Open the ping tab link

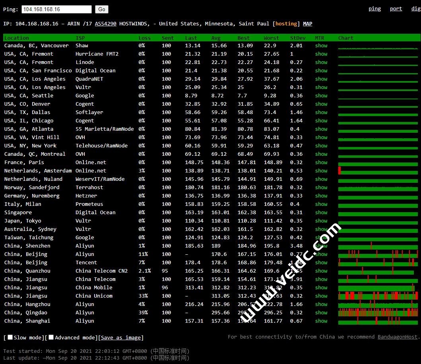point(374,9)
